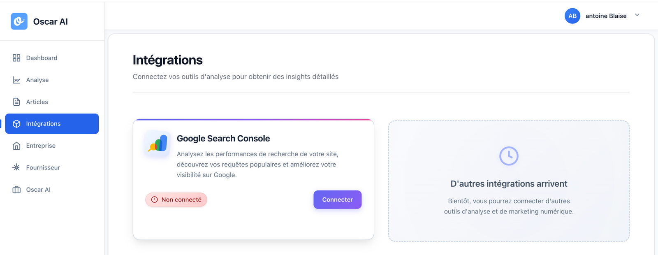Click the Google Search Console title

[x=223, y=139]
